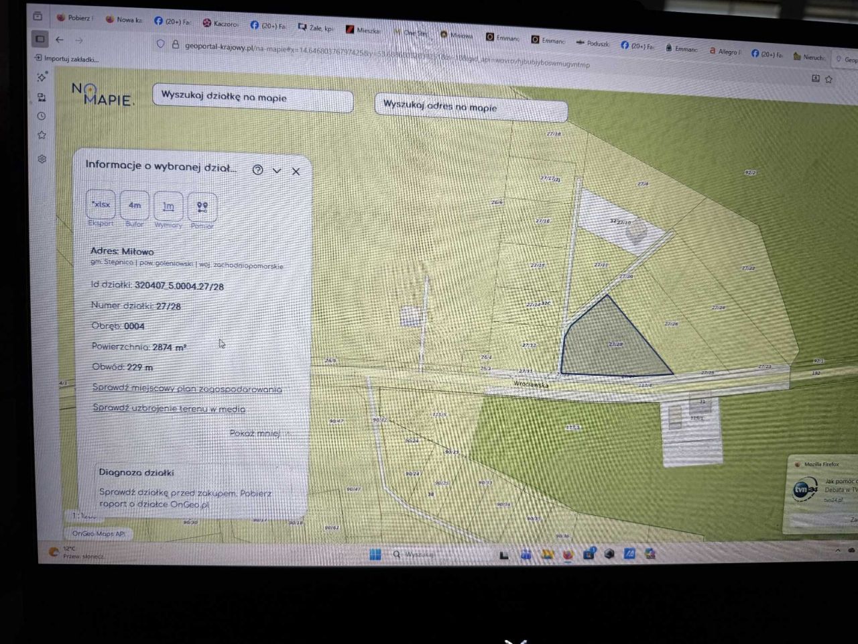Start the Pomiar measurement tool
Image resolution: width=858 pixels, height=644 pixels.
pyautogui.click(x=202, y=207)
